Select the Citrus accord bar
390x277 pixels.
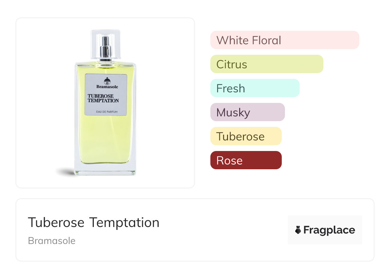(266, 64)
